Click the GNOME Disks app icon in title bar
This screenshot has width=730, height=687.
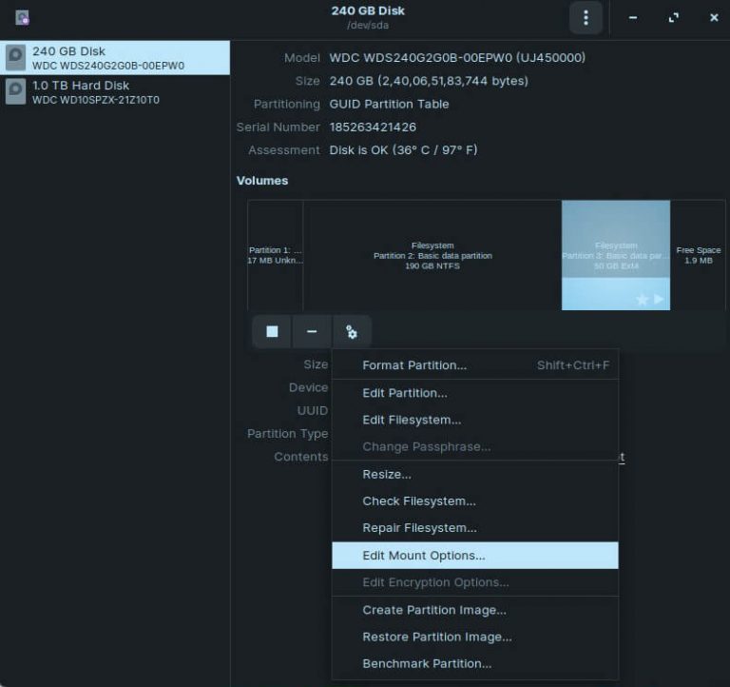(x=22, y=17)
